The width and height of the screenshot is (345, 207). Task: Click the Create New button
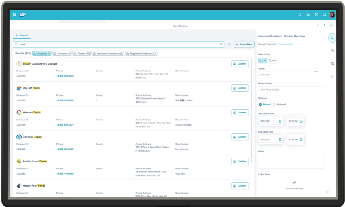tap(244, 45)
